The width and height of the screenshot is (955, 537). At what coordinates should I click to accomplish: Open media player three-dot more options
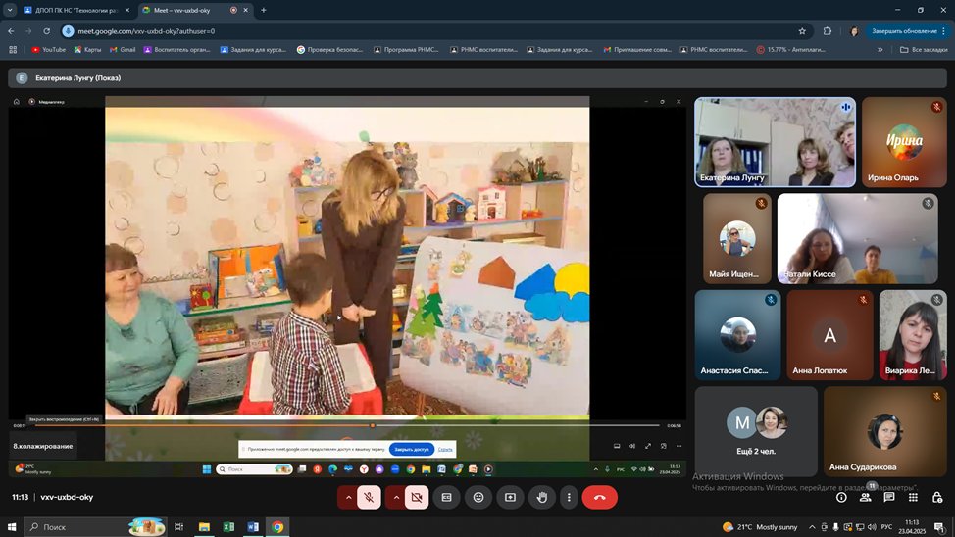(x=679, y=446)
